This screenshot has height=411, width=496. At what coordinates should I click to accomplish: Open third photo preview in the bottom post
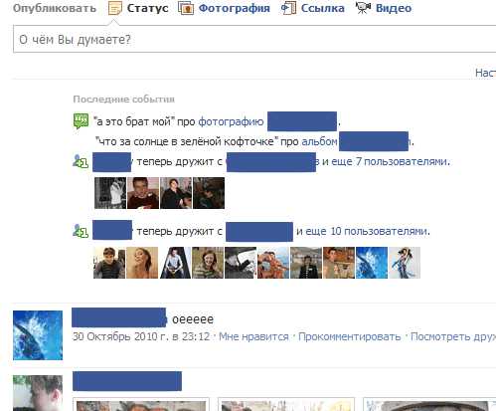pyautogui.click(x=429, y=405)
